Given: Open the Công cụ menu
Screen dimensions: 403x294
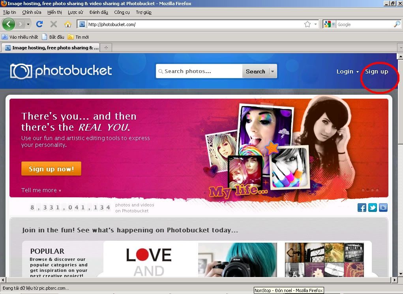Looking at the screenshot, I should click(122, 12).
